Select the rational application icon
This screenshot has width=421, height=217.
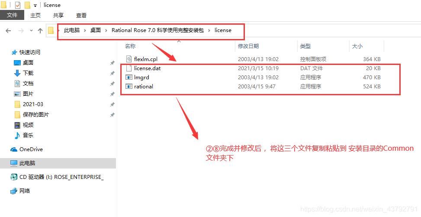[129, 87]
